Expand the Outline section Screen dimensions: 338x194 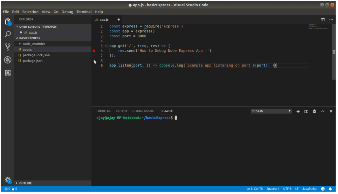tap(17, 183)
